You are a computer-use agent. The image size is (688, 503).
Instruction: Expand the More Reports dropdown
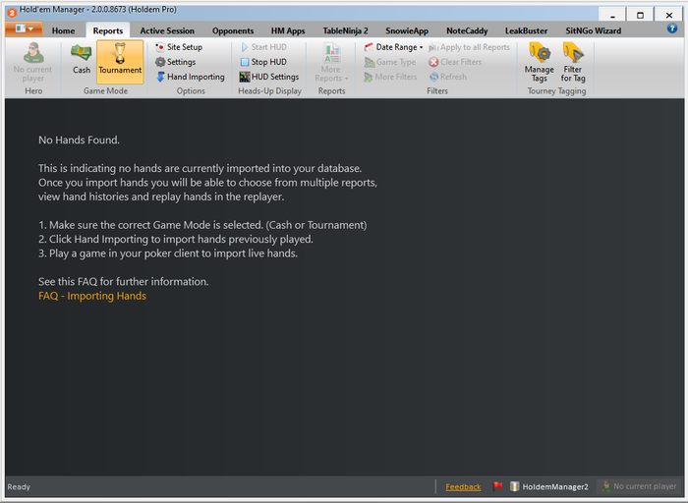[331, 62]
